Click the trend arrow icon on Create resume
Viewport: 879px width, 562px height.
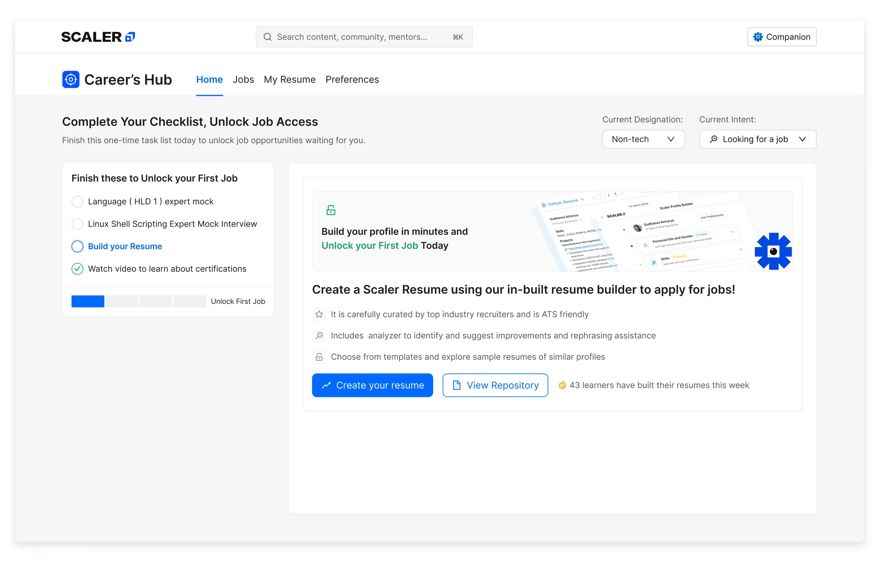click(326, 385)
